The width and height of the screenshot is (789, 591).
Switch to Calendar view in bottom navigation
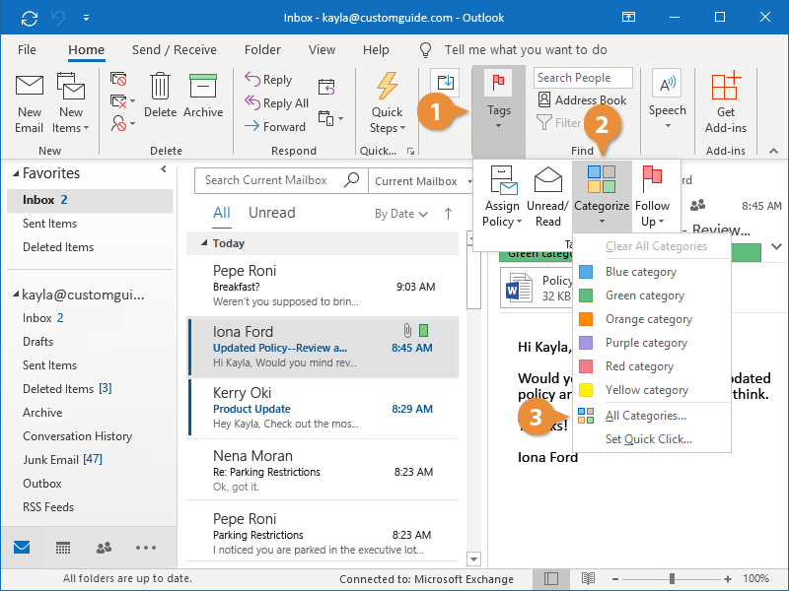click(x=63, y=548)
